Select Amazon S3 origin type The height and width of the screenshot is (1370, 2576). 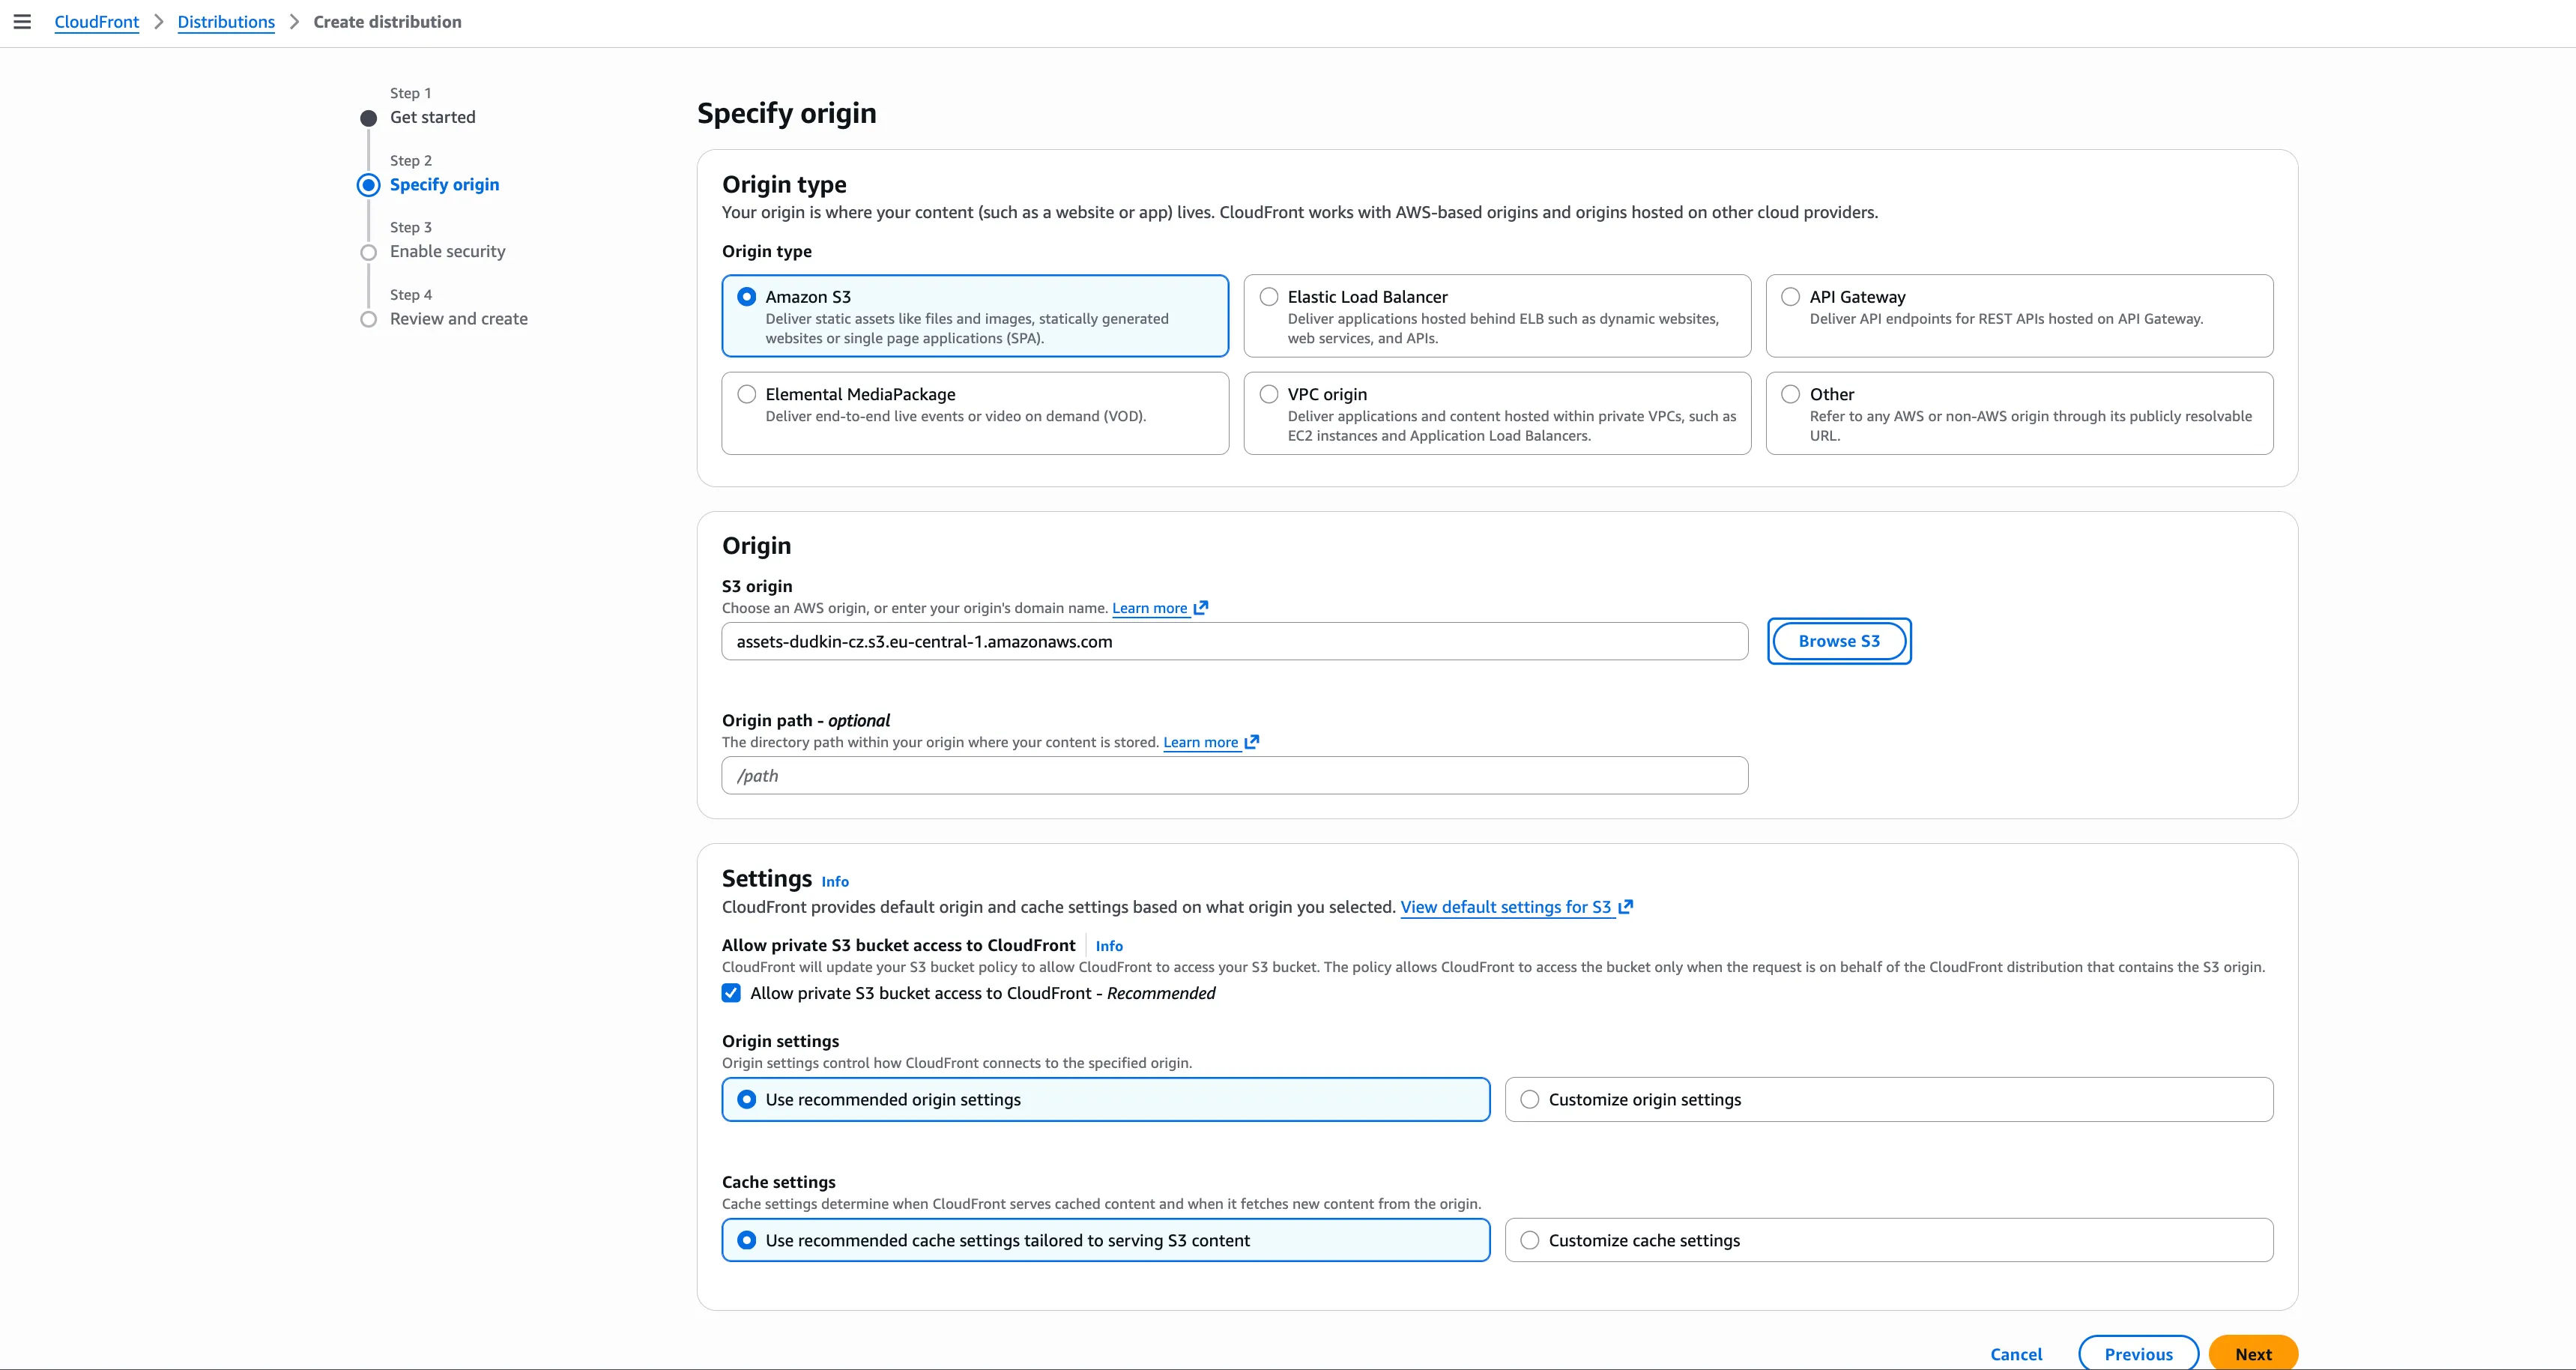pos(975,316)
